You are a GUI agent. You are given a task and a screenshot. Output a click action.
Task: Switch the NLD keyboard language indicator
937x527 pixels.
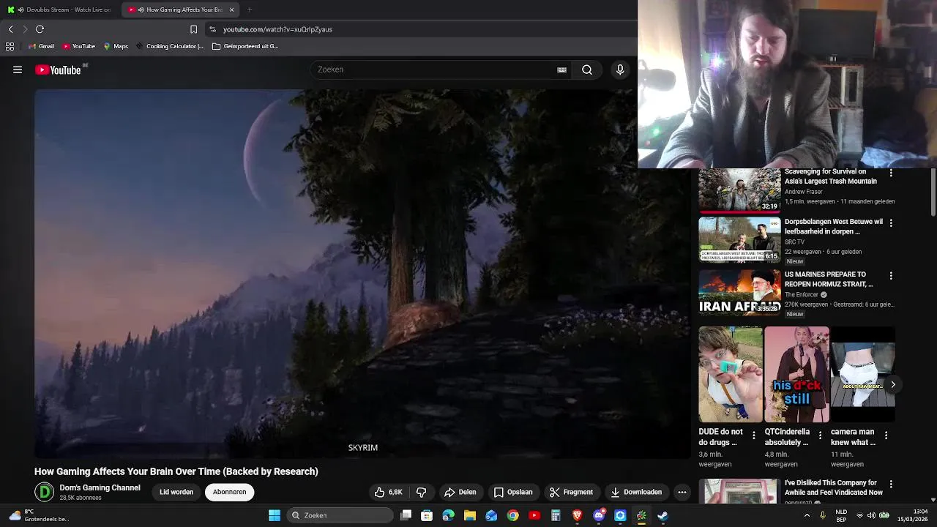coord(842,515)
